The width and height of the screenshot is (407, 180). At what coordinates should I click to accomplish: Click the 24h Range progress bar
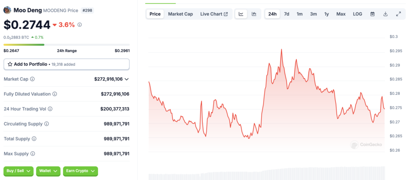[66, 45]
